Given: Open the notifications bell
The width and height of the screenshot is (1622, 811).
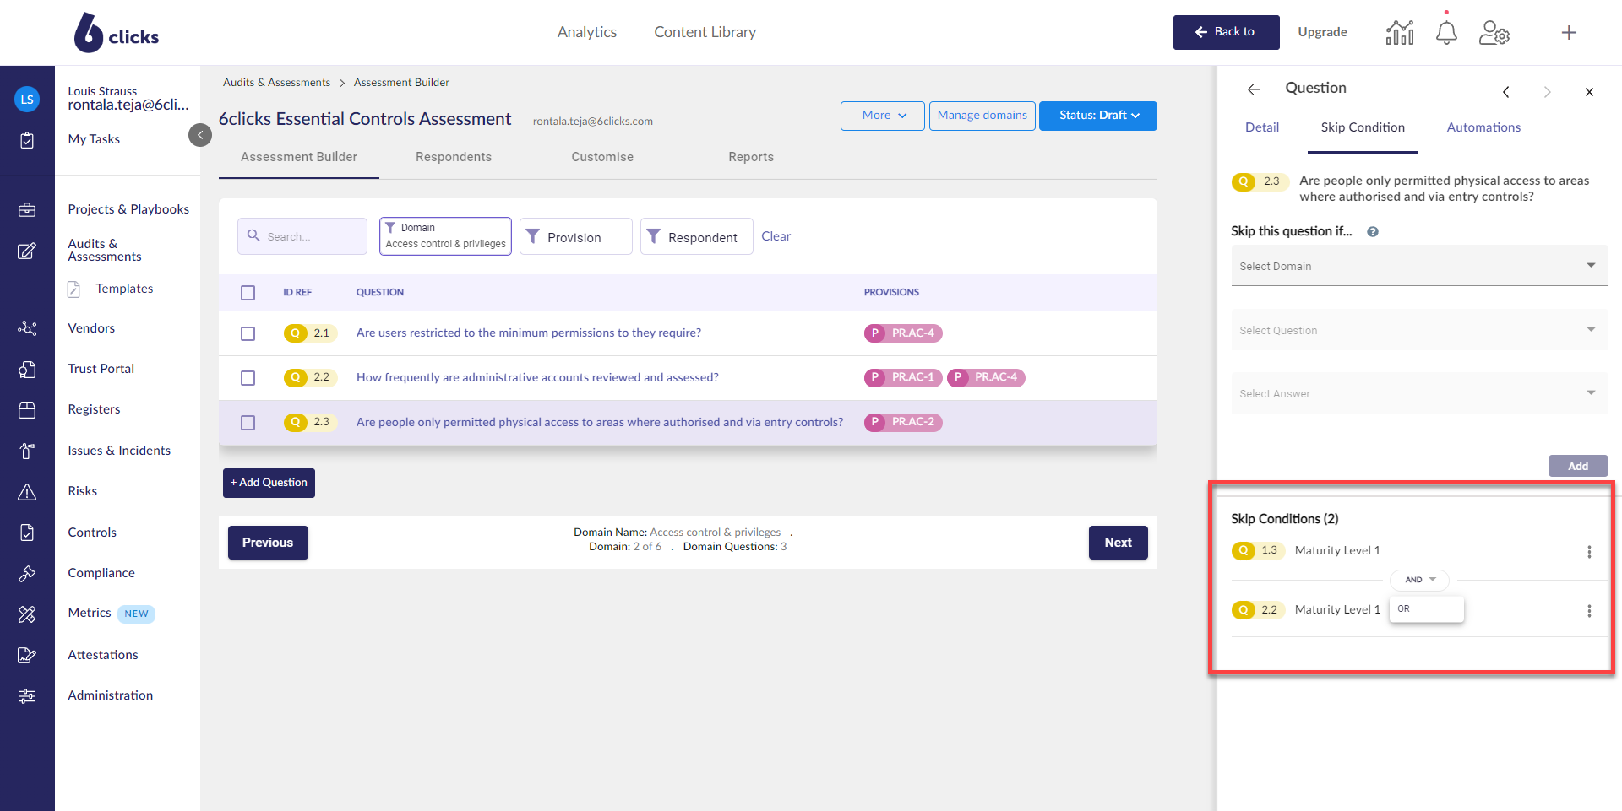Looking at the screenshot, I should click(x=1446, y=33).
